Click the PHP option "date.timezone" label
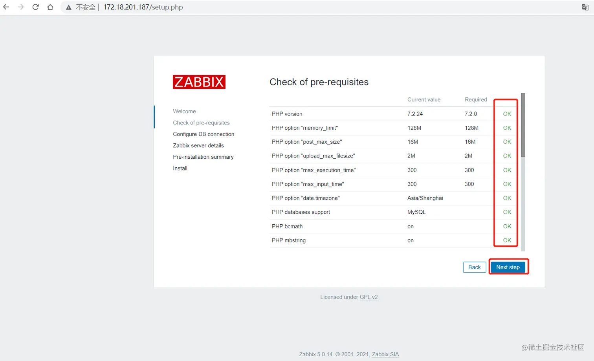This screenshot has height=361, width=594. click(x=306, y=198)
